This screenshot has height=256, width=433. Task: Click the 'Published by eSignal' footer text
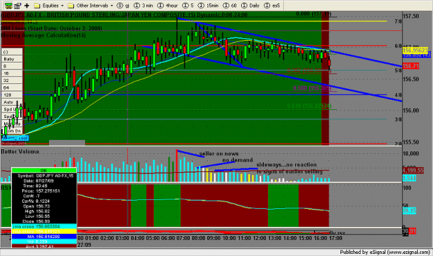point(385,252)
